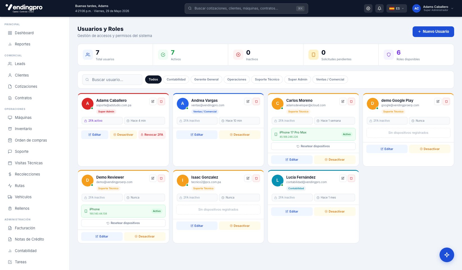Click delete trash icon on Demo Reviewer card

click(161, 178)
